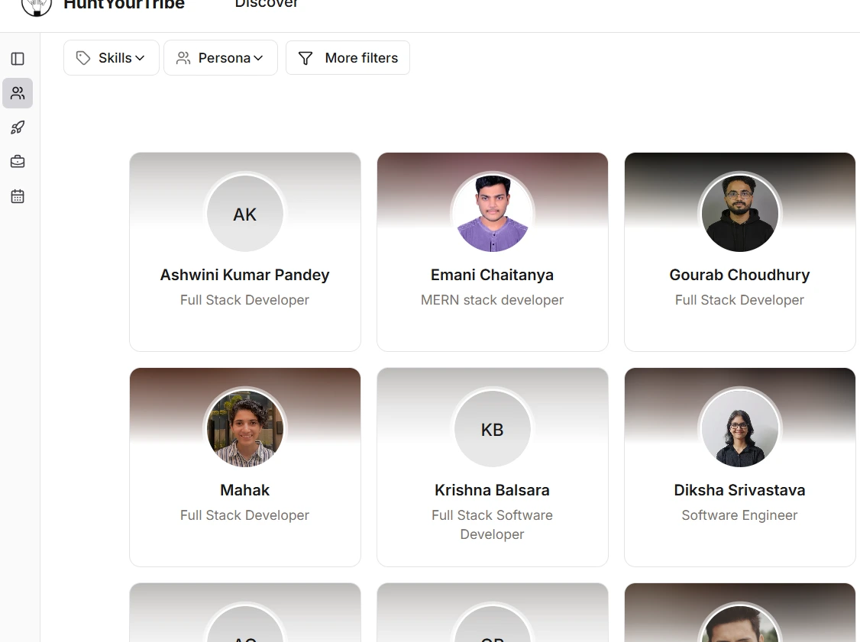Open Krishna Balsara's profile name link
This screenshot has width=860, height=642.
[492, 490]
